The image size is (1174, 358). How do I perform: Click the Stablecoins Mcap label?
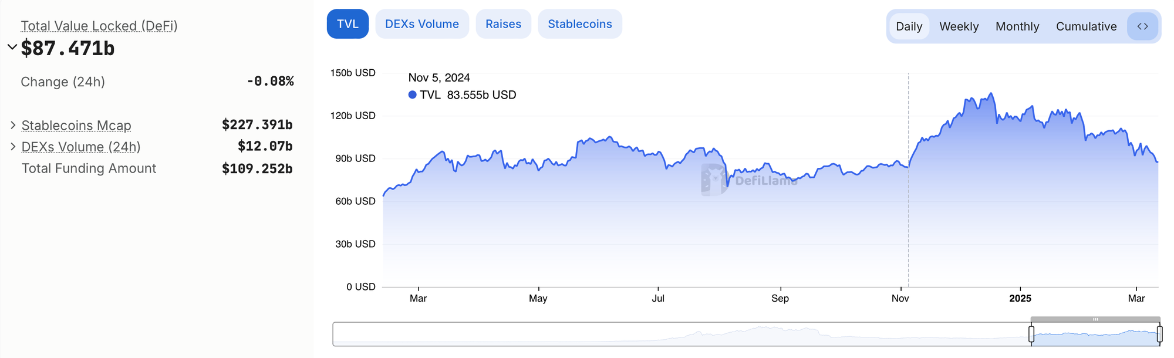[x=76, y=126]
